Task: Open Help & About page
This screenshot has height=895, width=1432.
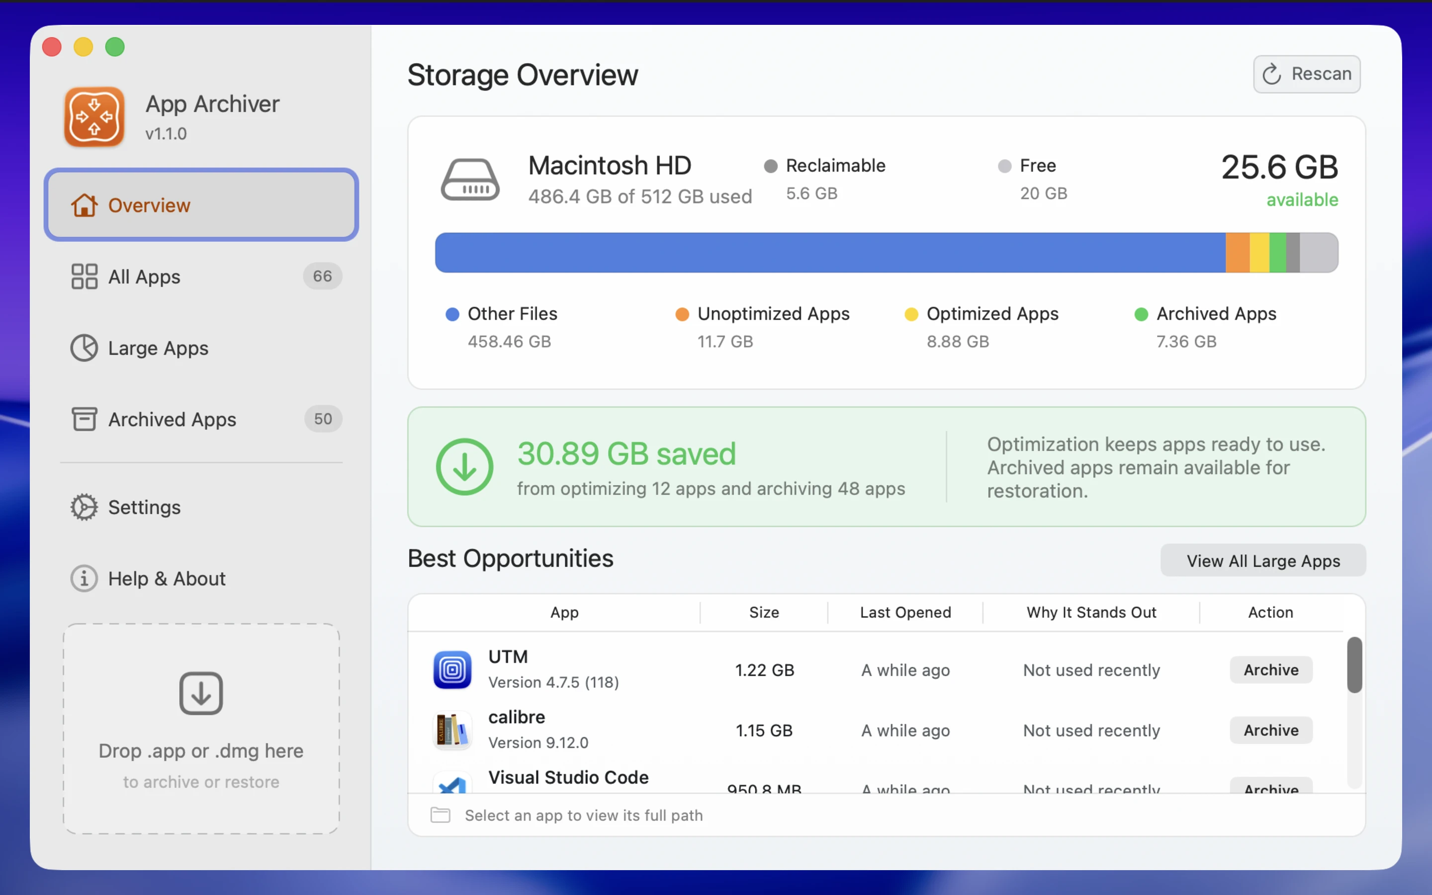Action: [x=201, y=578]
